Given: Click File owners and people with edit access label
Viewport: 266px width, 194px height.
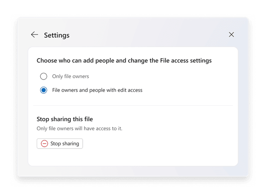Looking at the screenshot, I should 97,90.
